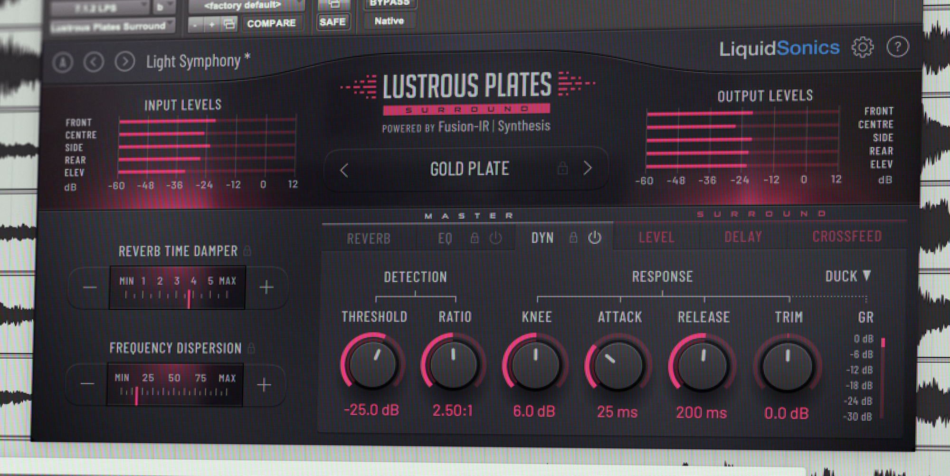Click the settings copy icon above SAFE
Viewport: 950px width, 476px height.
coord(334,4)
